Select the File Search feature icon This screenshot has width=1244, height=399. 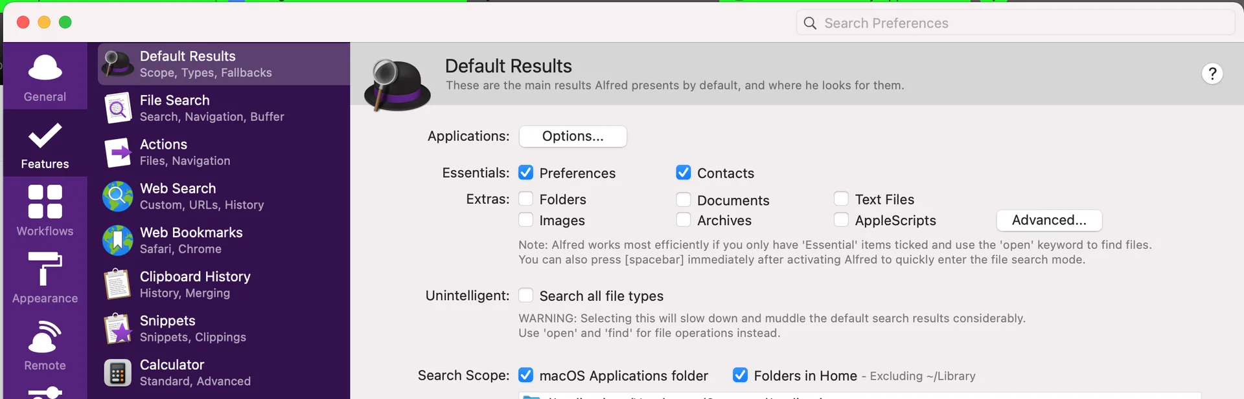coord(118,108)
